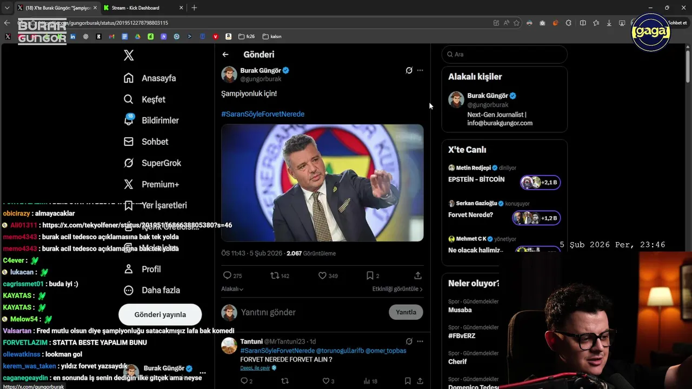This screenshot has width=692, height=389.
Task: Expand the Alakalı sort dropdown
Action: coord(232,289)
